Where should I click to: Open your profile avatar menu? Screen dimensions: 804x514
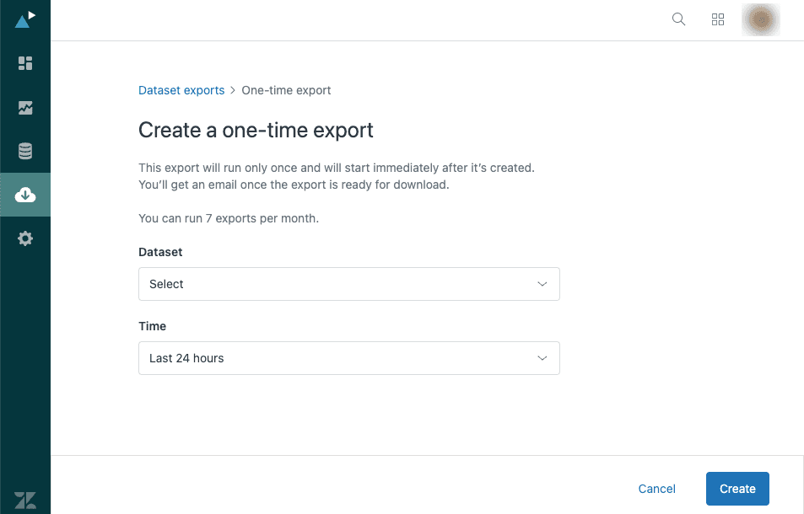pos(759,19)
